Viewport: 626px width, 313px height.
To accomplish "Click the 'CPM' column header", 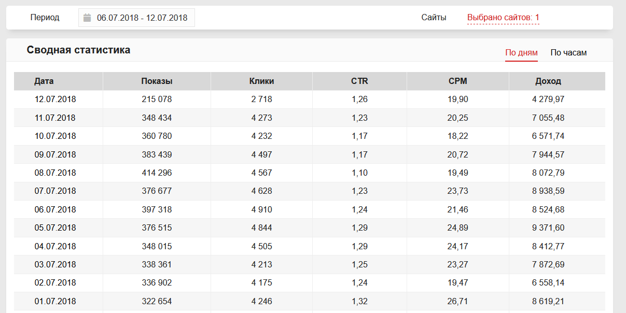I will click(x=457, y=81).
